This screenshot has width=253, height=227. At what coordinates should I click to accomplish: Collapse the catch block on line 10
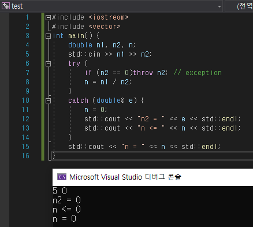[x=48, y=101]
